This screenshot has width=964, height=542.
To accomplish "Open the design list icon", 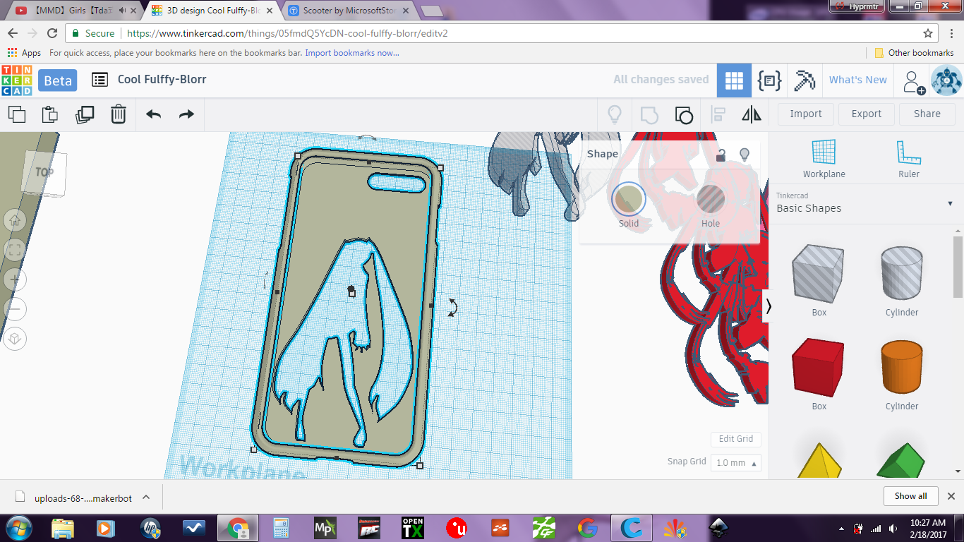I will (100, 80).
